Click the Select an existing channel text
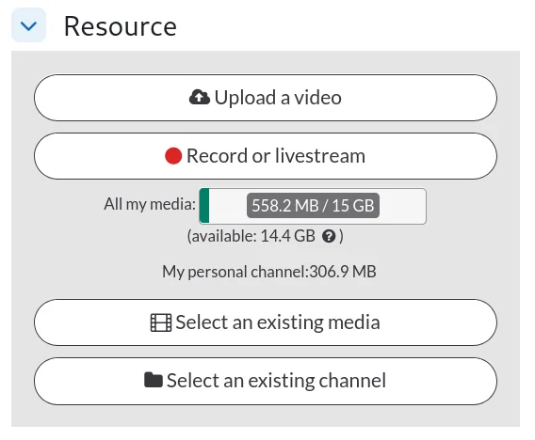 pyautogui.click(x=276, y=381)
